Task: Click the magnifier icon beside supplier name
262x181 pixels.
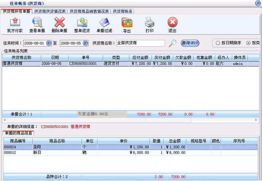Action: [173, 43]
